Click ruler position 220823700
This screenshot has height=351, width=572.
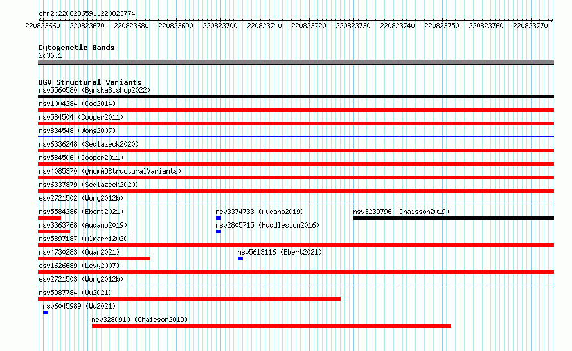[220, 26]
